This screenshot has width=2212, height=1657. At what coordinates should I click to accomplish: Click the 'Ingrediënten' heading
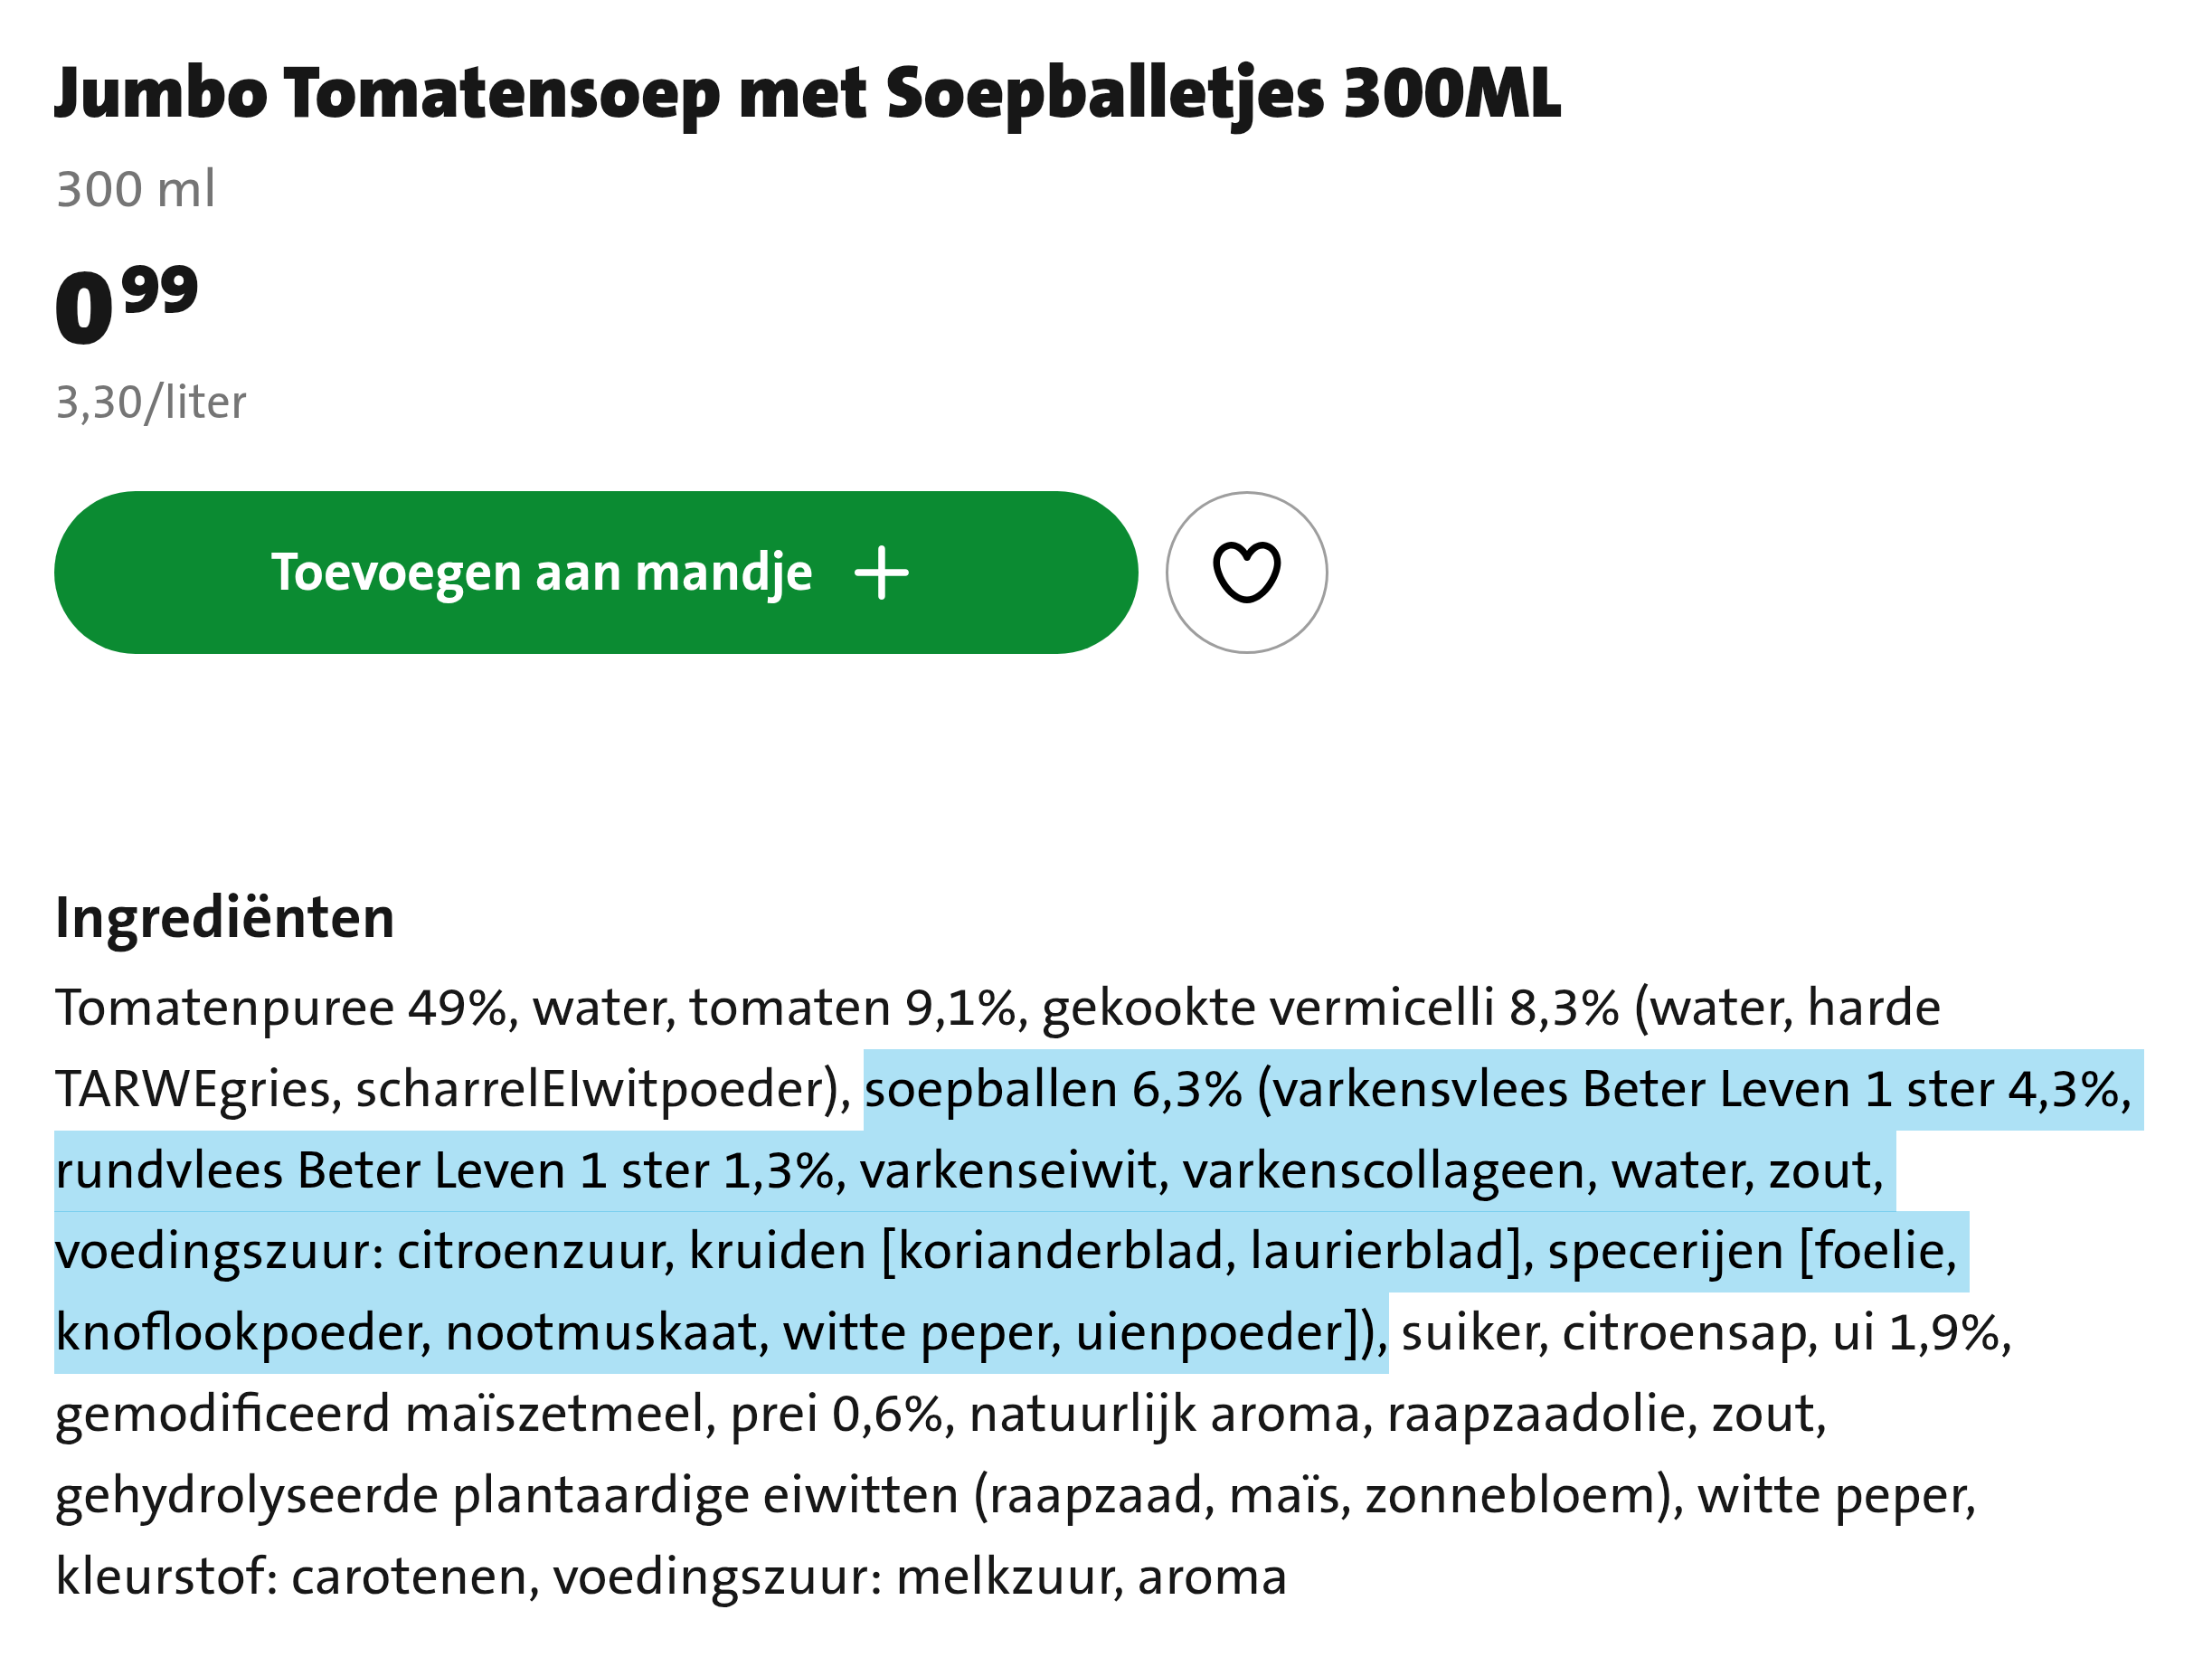(224, 917)
